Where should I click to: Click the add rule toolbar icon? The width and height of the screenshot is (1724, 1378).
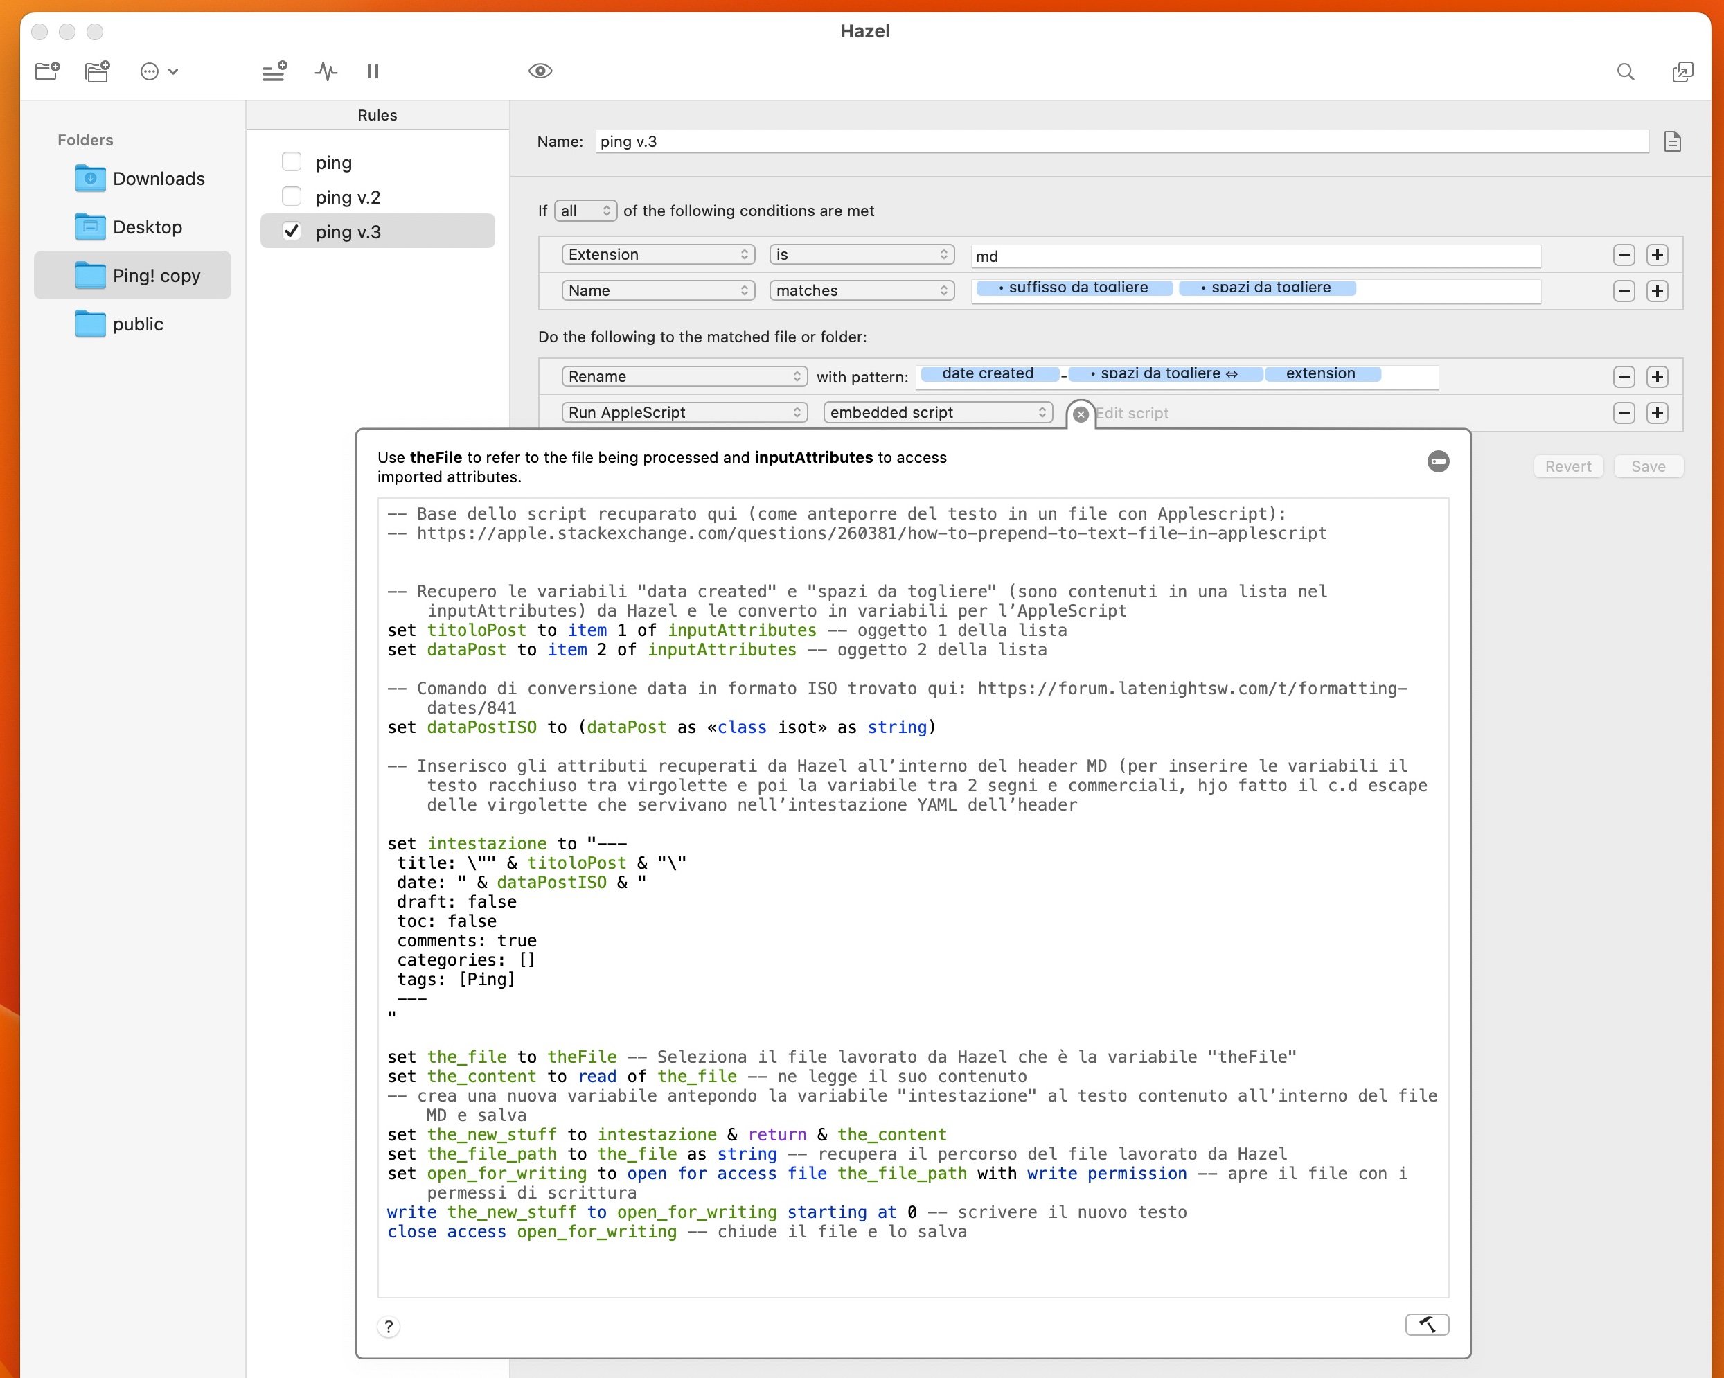pyautogui.click(x=274, y=71)
